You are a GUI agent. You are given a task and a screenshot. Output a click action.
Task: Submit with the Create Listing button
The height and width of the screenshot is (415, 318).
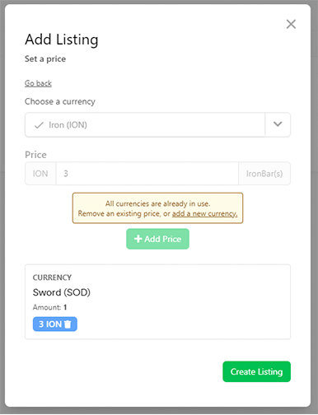256,371
